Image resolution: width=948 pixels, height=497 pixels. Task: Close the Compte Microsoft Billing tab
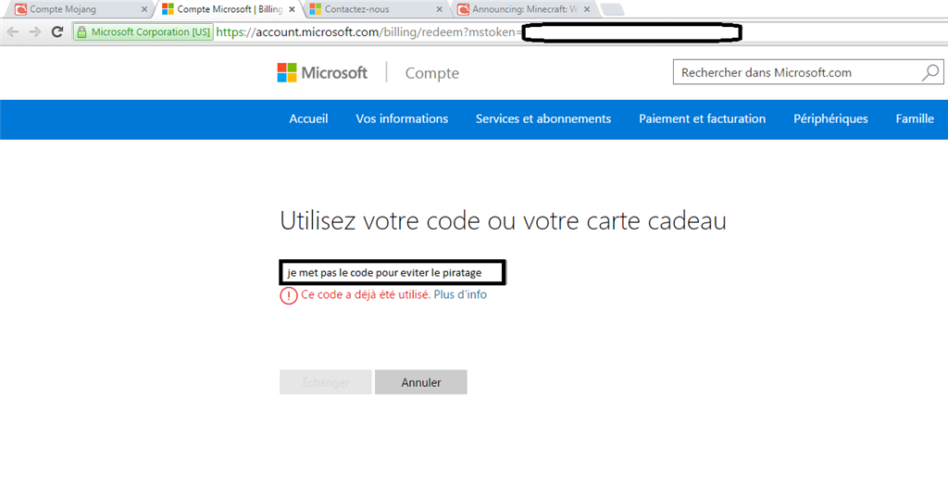(x=292, y=9)
